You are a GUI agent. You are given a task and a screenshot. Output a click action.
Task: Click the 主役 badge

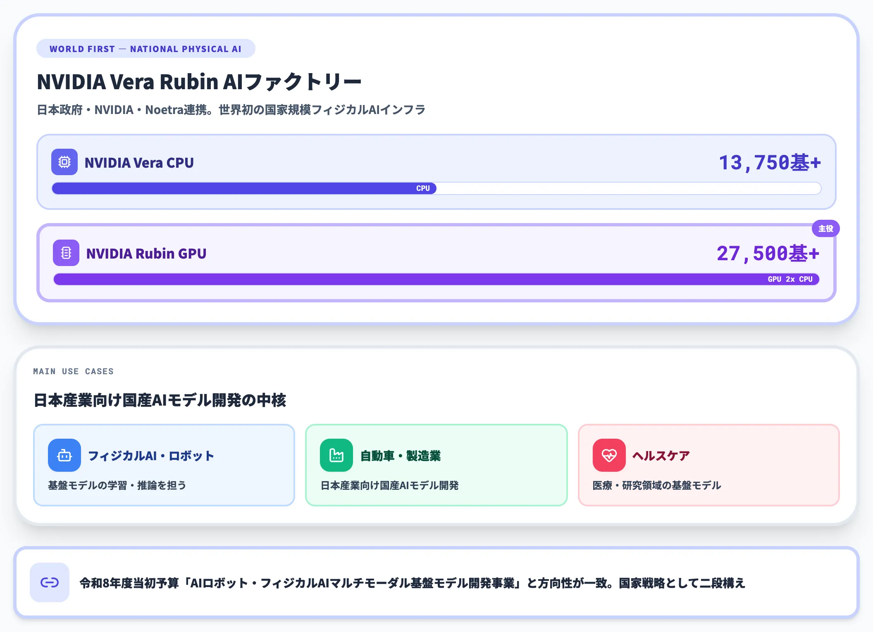tap(825, 228)
